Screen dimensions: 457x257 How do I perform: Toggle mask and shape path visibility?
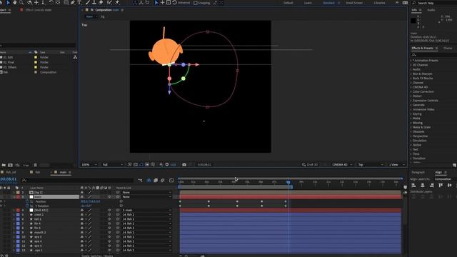click(141, 165)
